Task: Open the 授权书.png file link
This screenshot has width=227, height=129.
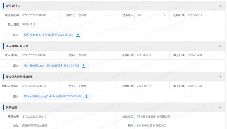Action: [x=48, y=35]
